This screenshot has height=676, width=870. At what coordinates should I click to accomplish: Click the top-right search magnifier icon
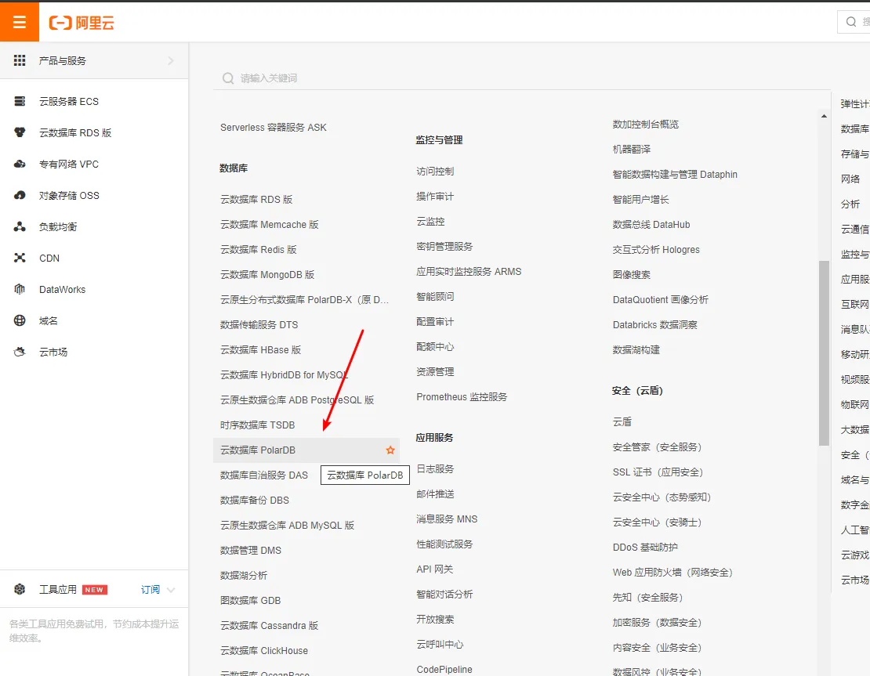pos(850,22)
